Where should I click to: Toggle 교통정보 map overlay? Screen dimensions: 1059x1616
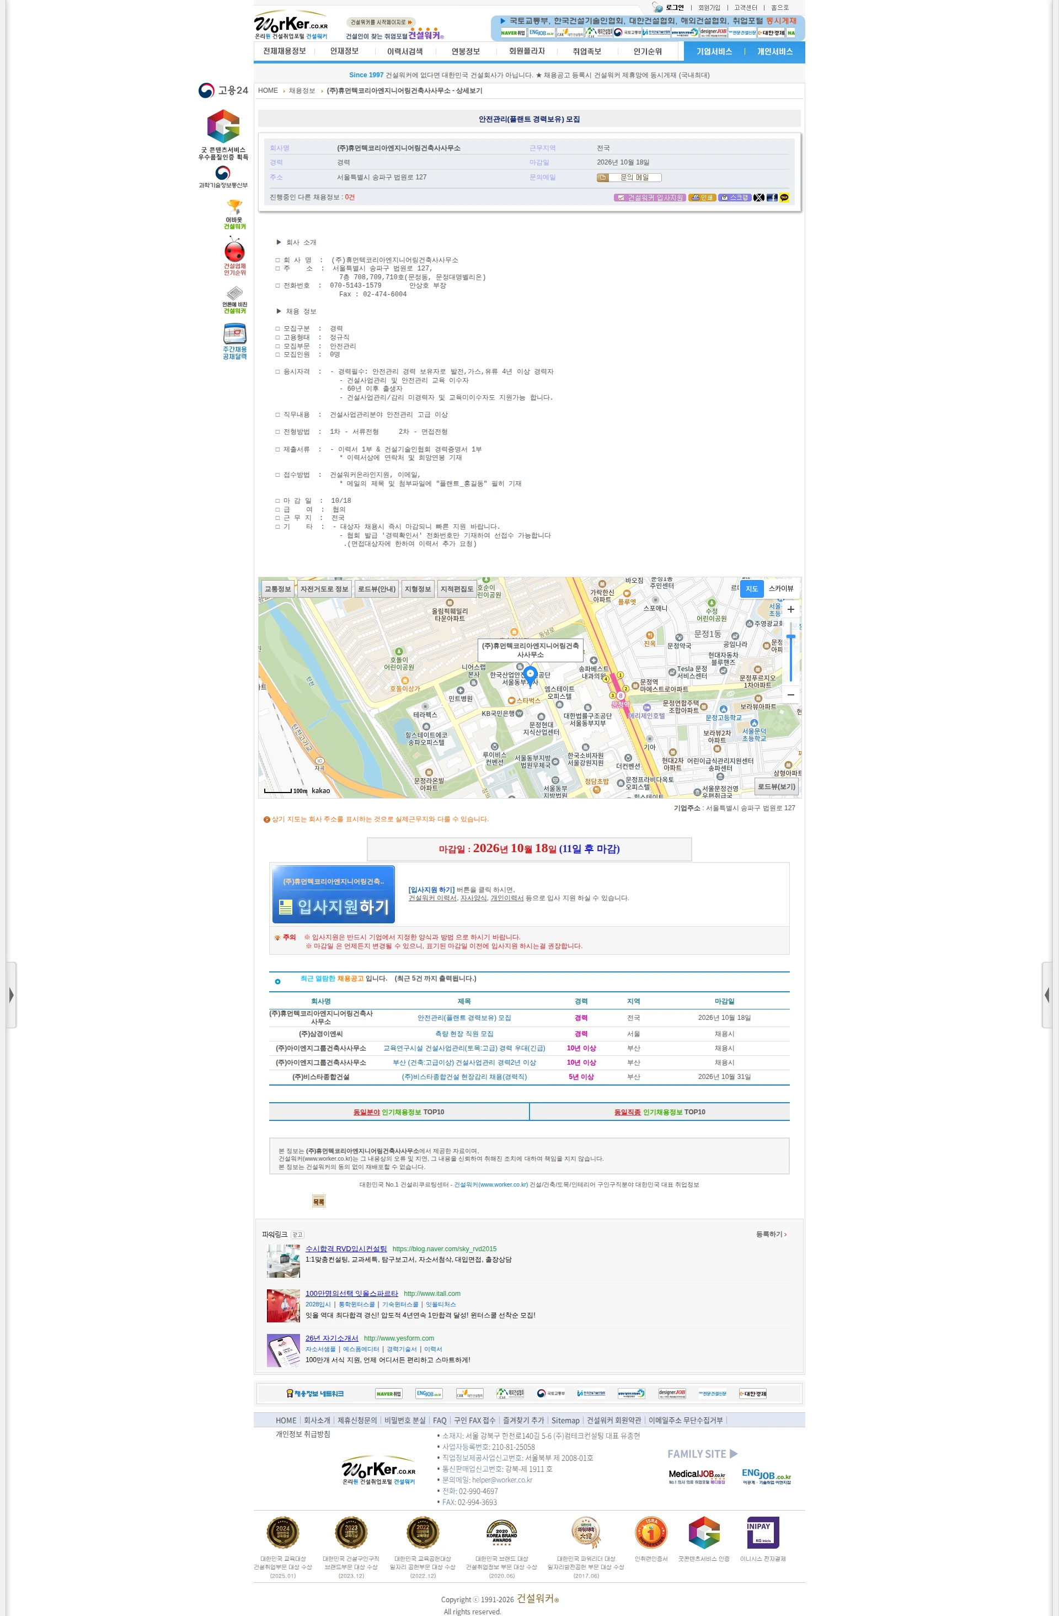(278, 589)
